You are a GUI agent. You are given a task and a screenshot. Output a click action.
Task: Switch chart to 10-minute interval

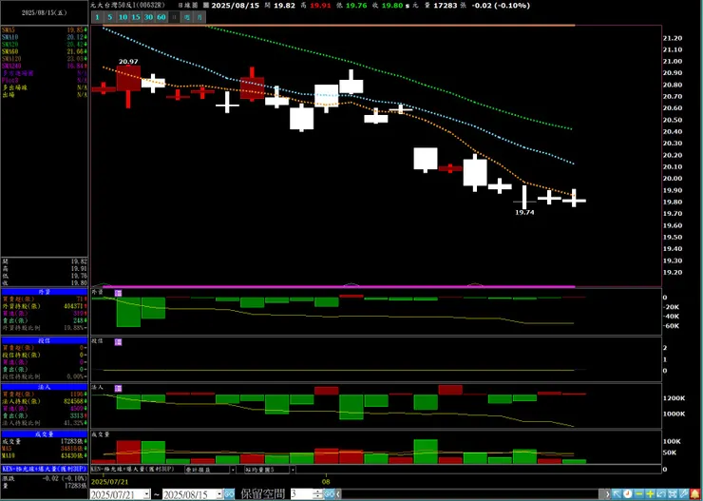[123, 17]
